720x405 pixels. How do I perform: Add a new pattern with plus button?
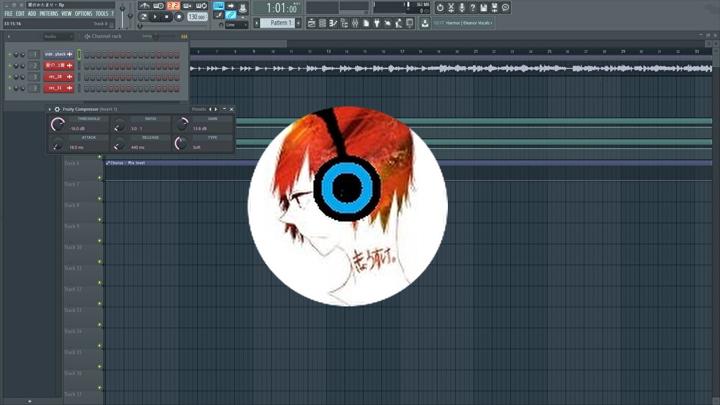pos(299,23)
